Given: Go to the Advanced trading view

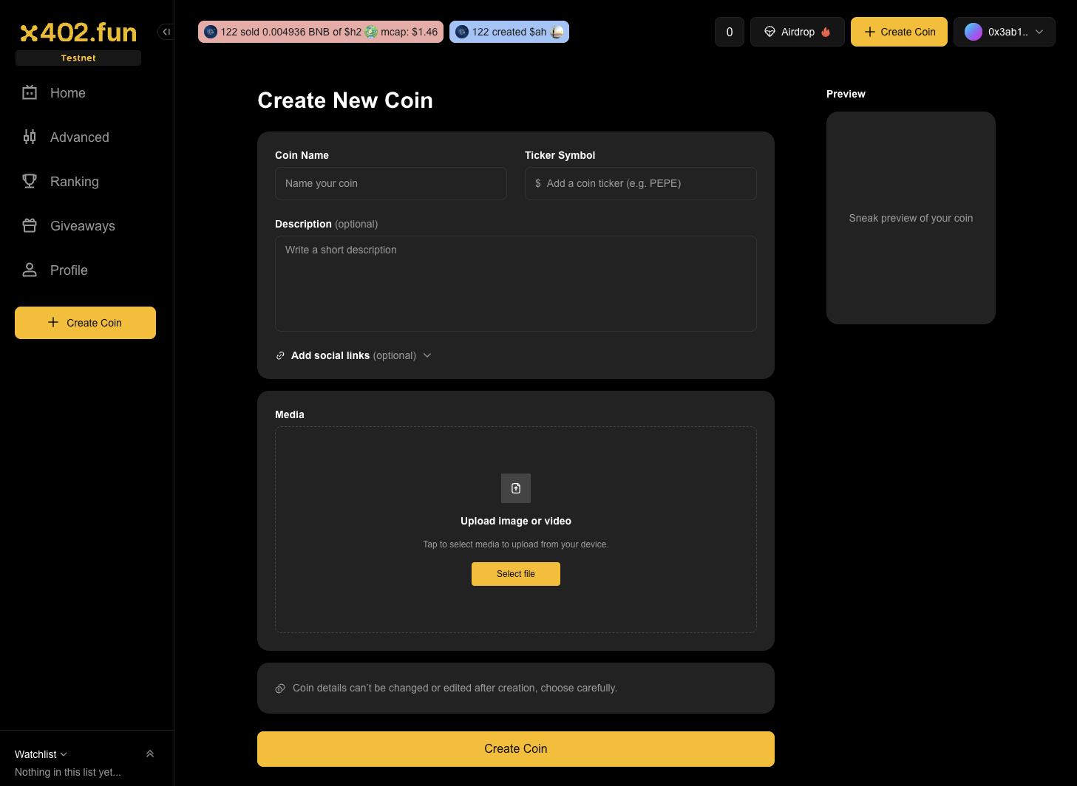Looking at the screenshot, I should click(79, 137).
